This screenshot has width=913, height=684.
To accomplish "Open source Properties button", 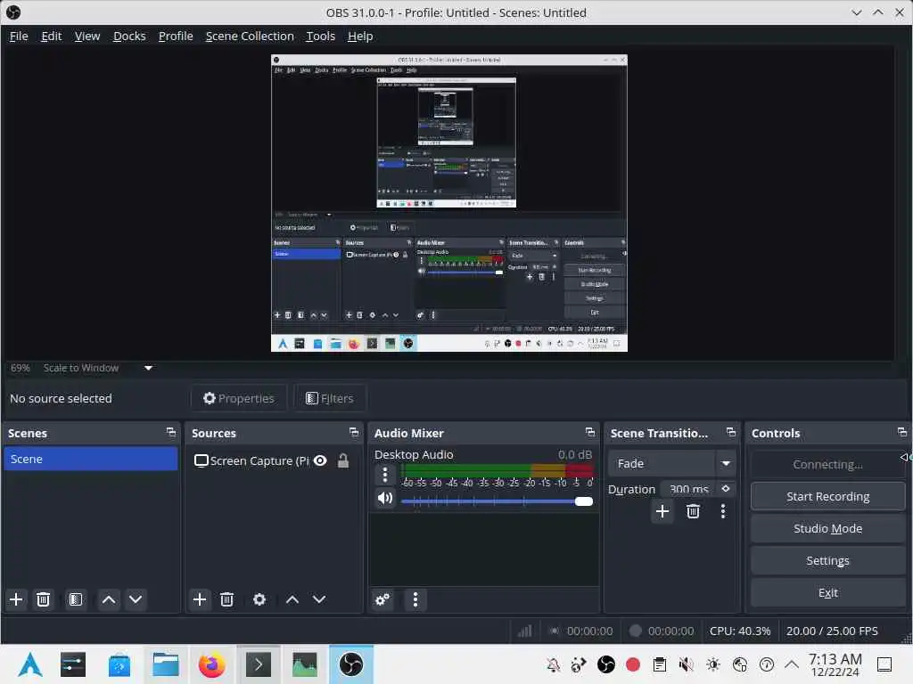I will (239, 398).
